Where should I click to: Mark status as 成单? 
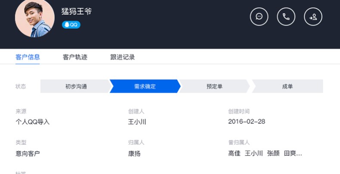pyautogui.click(x=287, y=86)
